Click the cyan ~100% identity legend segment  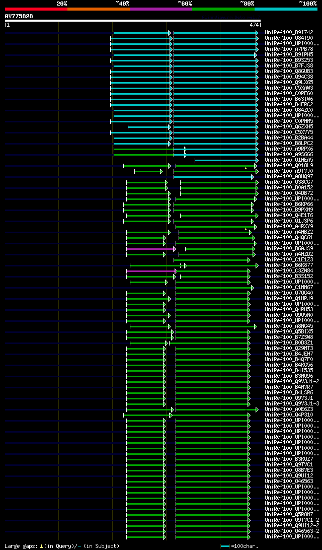pos(286,9)
